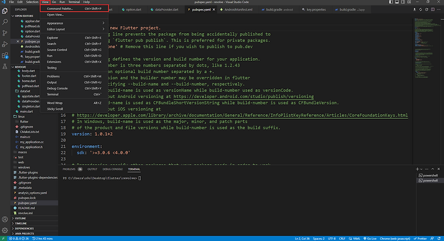The image size is (444, 241).
Task: Choose Open View... menu entry
Action: point(74,15)
